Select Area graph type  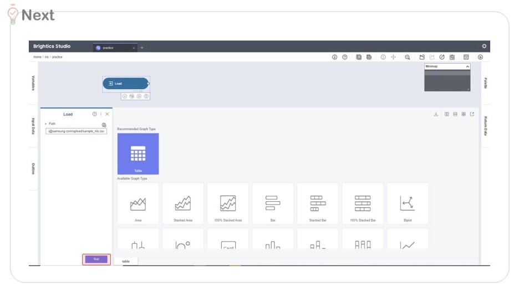[x=138, y=203]
